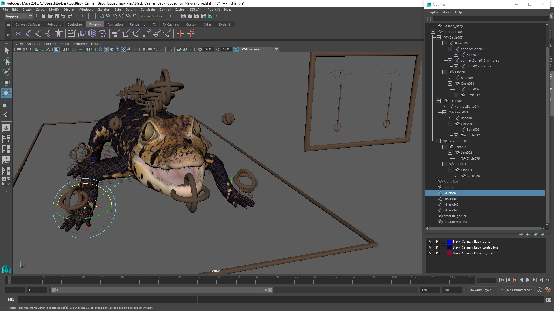Expand the Bone012 node in Outliner

(456, 55)
